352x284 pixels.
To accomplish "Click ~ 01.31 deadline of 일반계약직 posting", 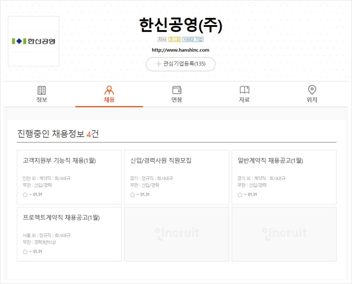I will tap(250, 195).
